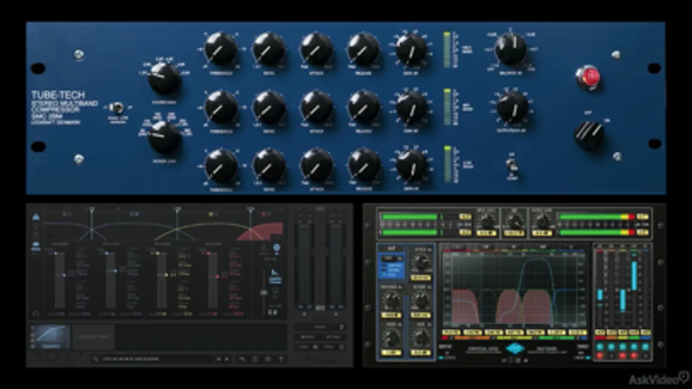692x389 pixels.
Task: Enable the orange band cyan button in UAD
Action: click(611, 347)
